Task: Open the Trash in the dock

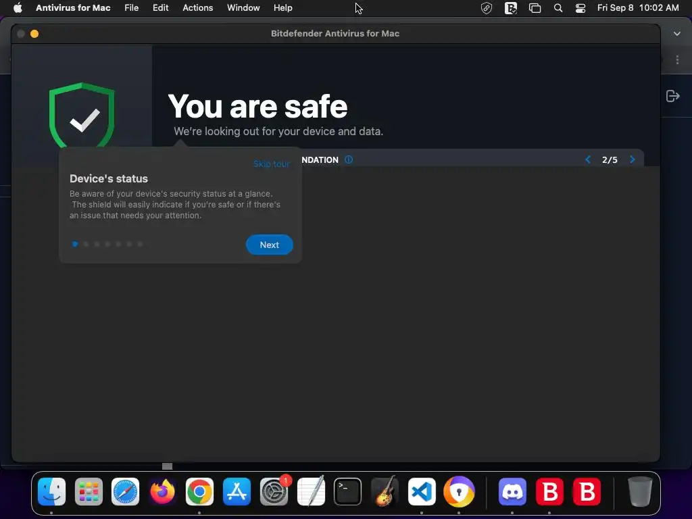Action: click(640, 492)
